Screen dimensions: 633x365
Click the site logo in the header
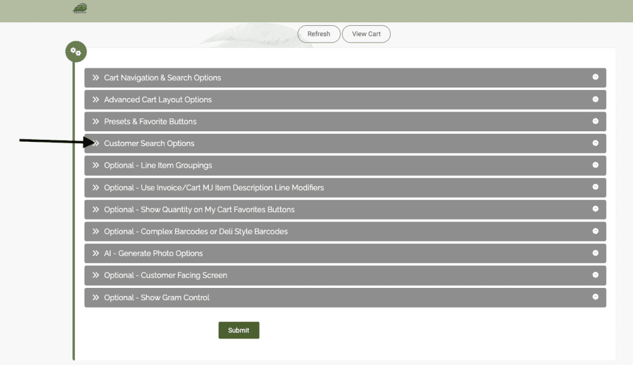pyautogui.click(x=80, y=9)
